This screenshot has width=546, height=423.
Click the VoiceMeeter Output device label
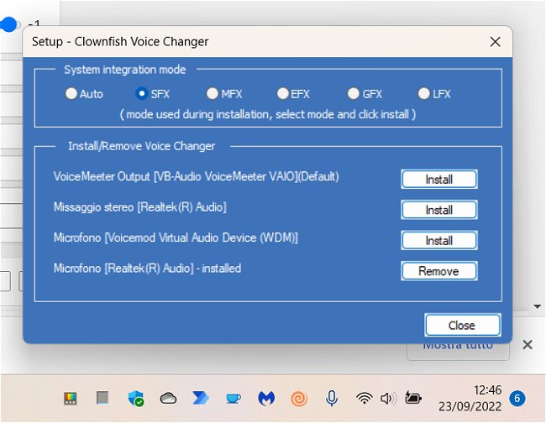pos(197,176)
